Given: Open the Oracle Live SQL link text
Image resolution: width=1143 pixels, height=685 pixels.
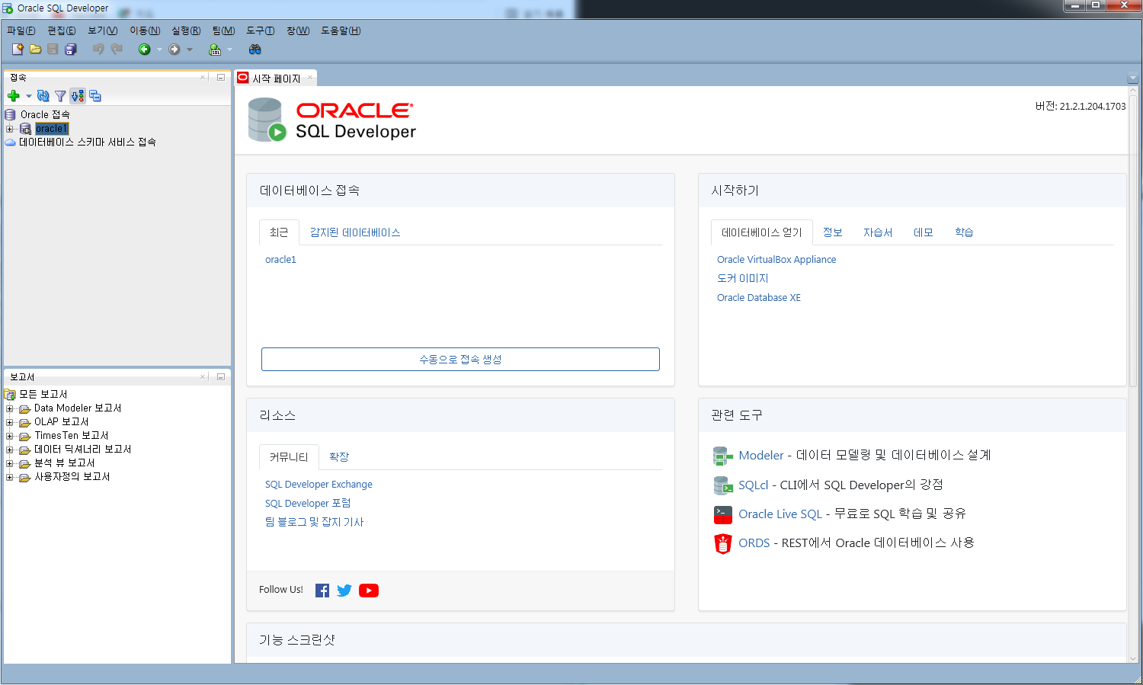Looking at the screenshot, I should tap(780, 514).
